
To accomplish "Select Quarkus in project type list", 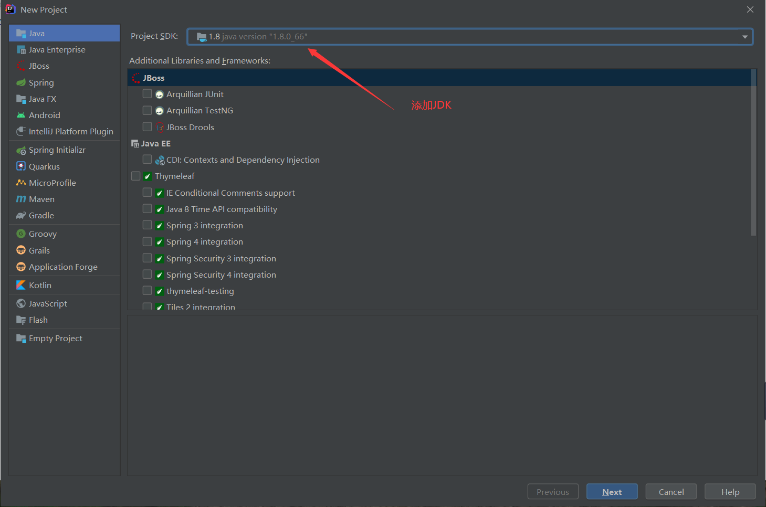I will coord(64,166).
